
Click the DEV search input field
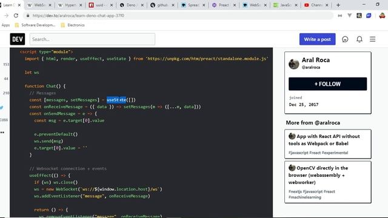click(x=92, y=39)
